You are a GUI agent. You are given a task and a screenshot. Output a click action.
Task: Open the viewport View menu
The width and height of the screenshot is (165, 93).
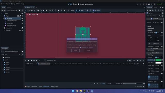pyautogui.click(x=72, y=10)
